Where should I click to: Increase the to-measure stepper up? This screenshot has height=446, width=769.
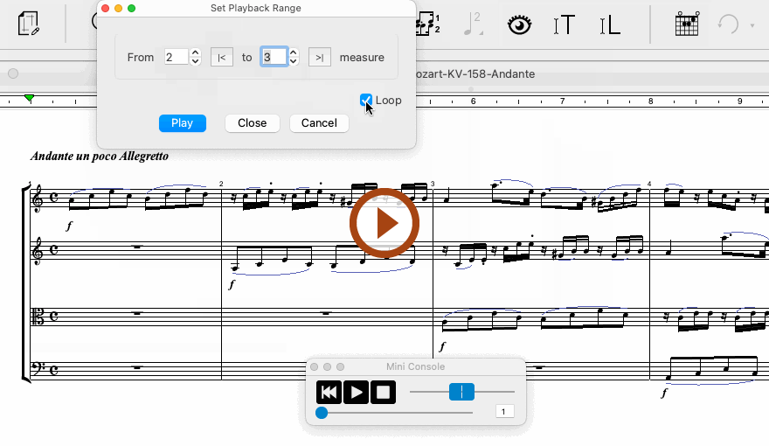point(294,52)
